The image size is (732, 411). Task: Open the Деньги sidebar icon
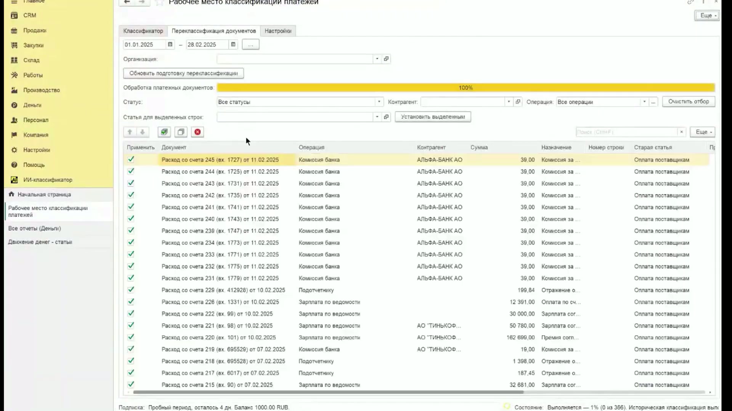point(14,105)
